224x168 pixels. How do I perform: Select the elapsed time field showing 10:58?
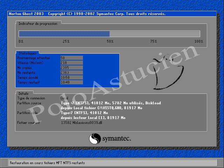[72, 77]
